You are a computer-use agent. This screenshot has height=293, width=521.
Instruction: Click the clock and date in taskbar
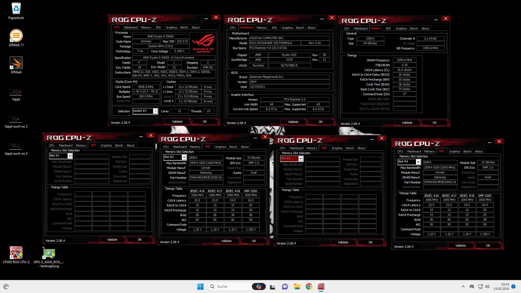click(x=501, y=286)
